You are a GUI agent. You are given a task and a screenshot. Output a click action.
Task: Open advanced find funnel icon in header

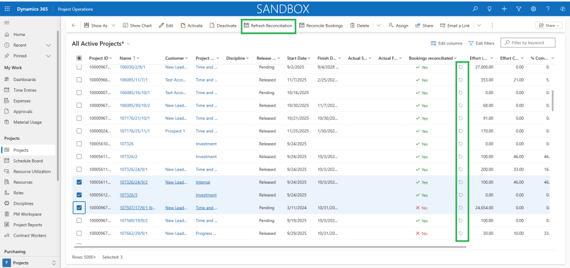click(519, 9)
